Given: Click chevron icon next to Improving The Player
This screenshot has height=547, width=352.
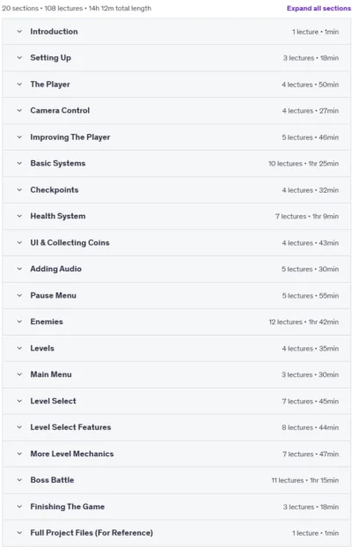Looking at the screenshot, I should tap(19, 137).
